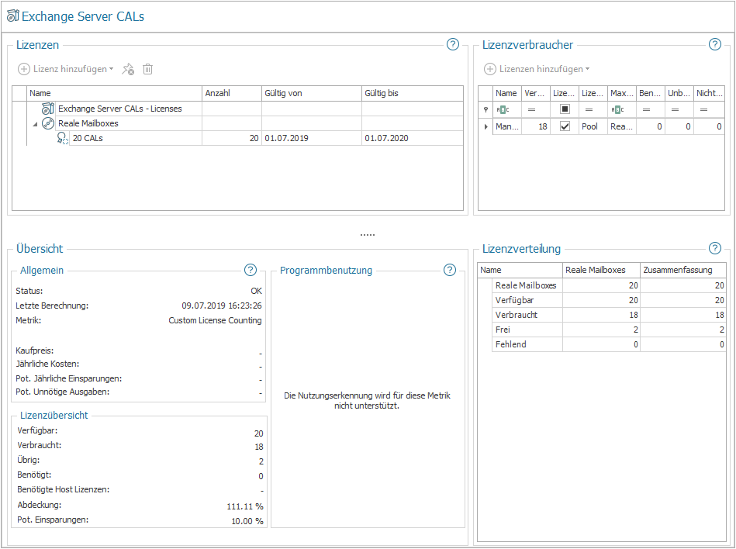Toggle the filter checkbox in the Lizenzverbraucher filter row
736x549 pixels.
tap(565, 109)
